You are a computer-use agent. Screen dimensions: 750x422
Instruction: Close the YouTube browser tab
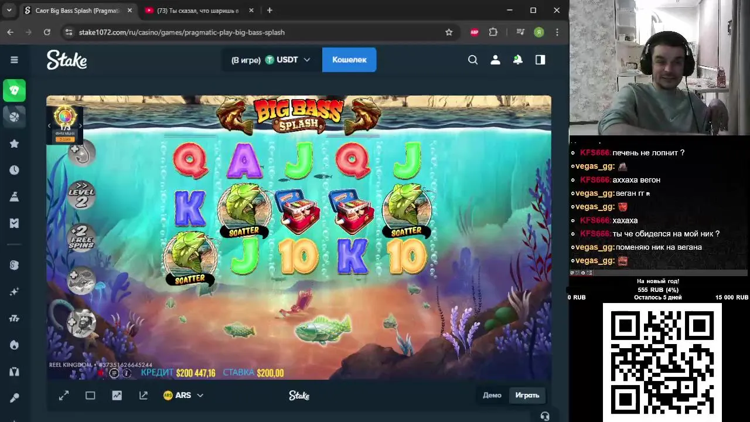[x=251, y=11]
